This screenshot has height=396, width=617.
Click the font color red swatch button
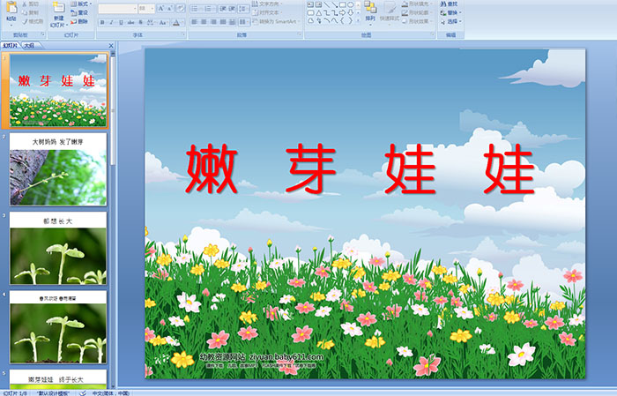(176, 22)
